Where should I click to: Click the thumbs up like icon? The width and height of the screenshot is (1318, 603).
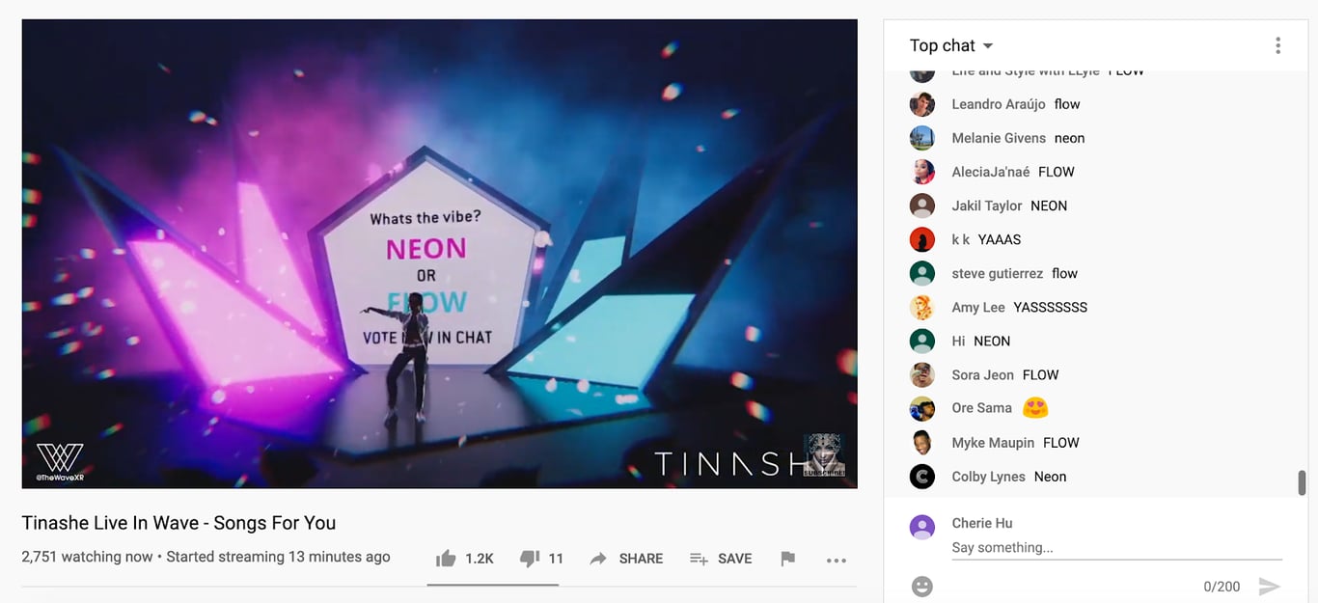point(446,558)
